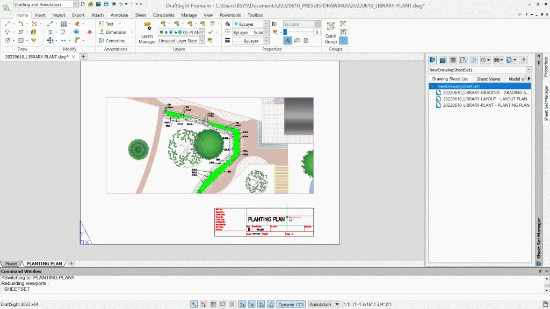Open the Annotate ribbon tab
Viewport: 550px width, 309px height.
[119, 15]
